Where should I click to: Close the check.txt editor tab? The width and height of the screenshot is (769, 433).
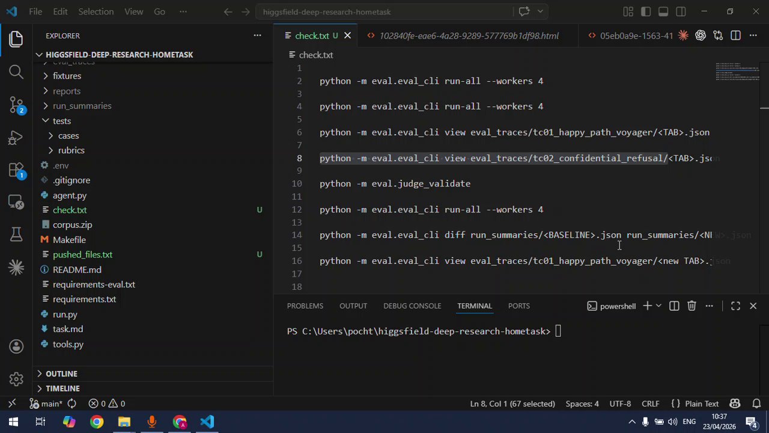[x=347, y=35]
